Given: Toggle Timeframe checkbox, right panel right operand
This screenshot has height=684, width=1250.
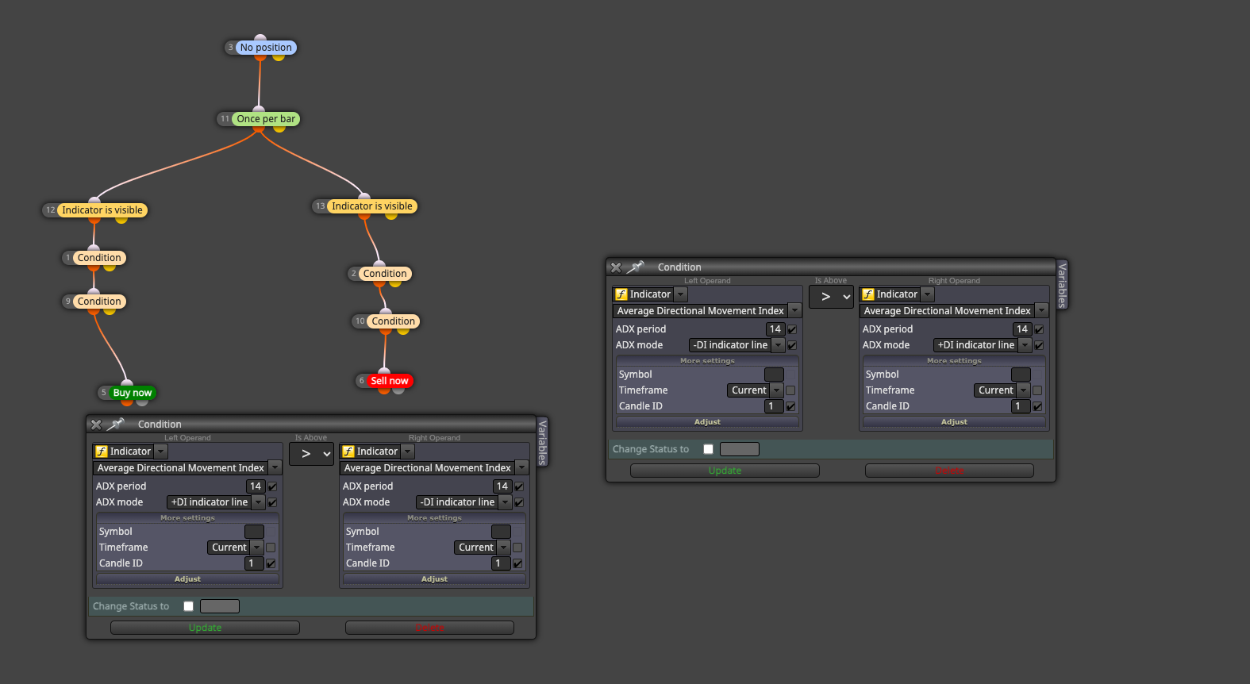Looking at the screenshot, I should point(1037,390).
